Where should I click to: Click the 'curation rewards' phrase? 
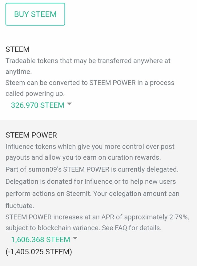134,158
